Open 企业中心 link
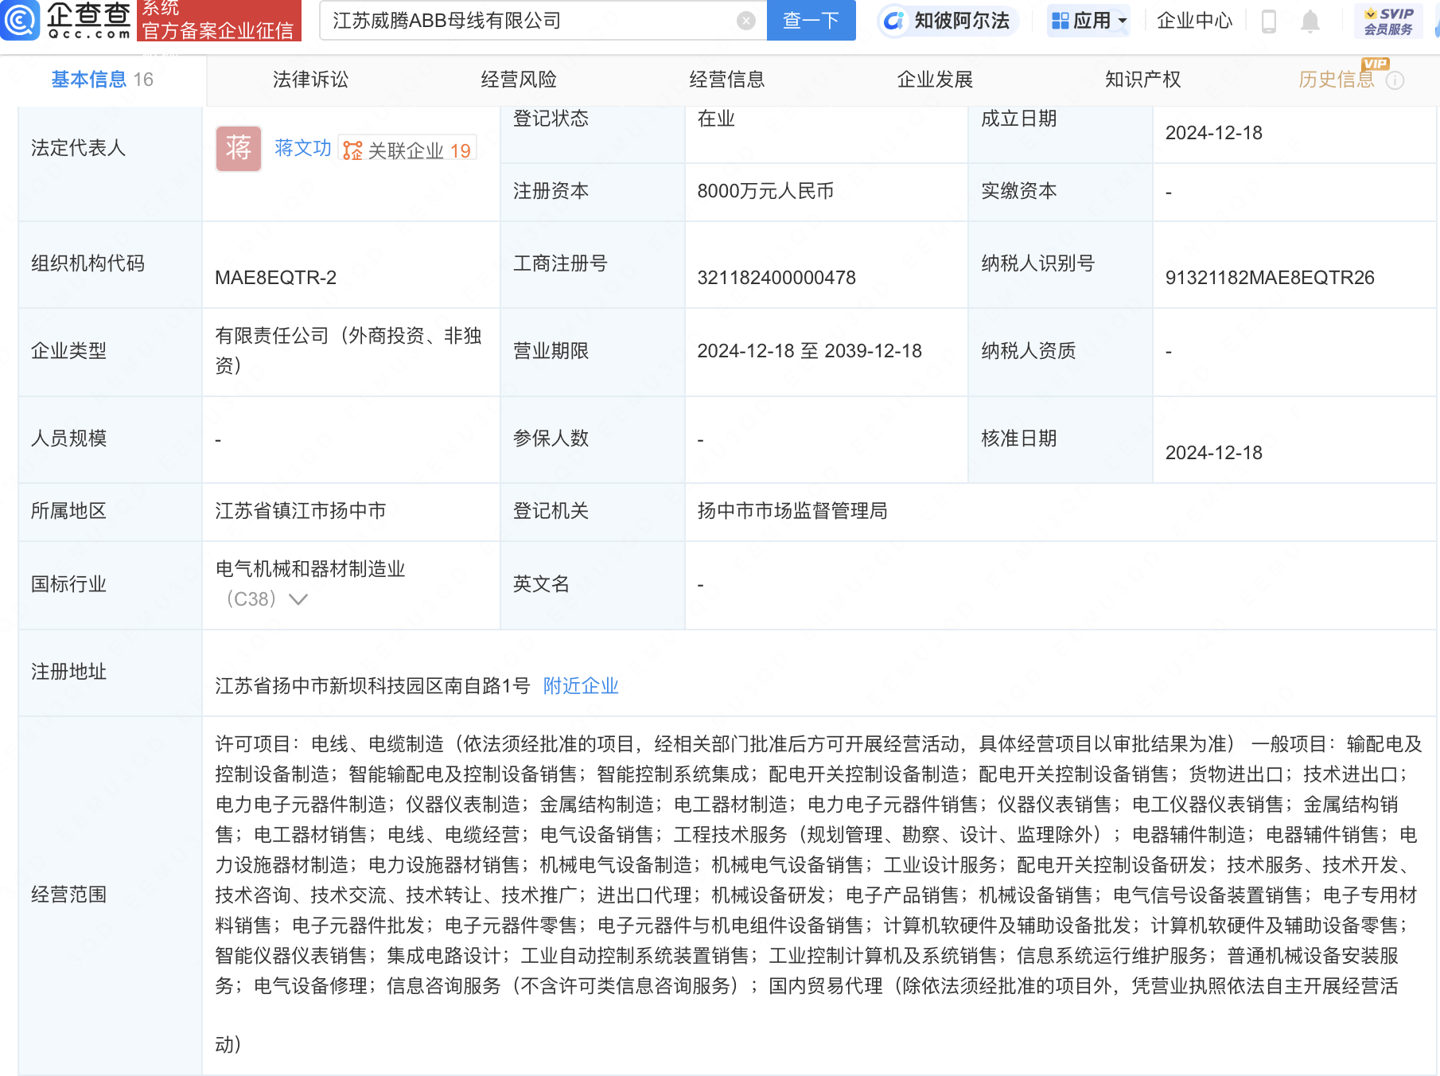 click(1194, 21)
